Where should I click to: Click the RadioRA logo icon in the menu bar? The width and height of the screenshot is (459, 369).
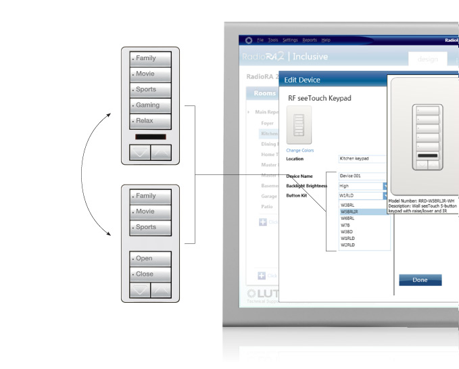[x=249, y=40]
